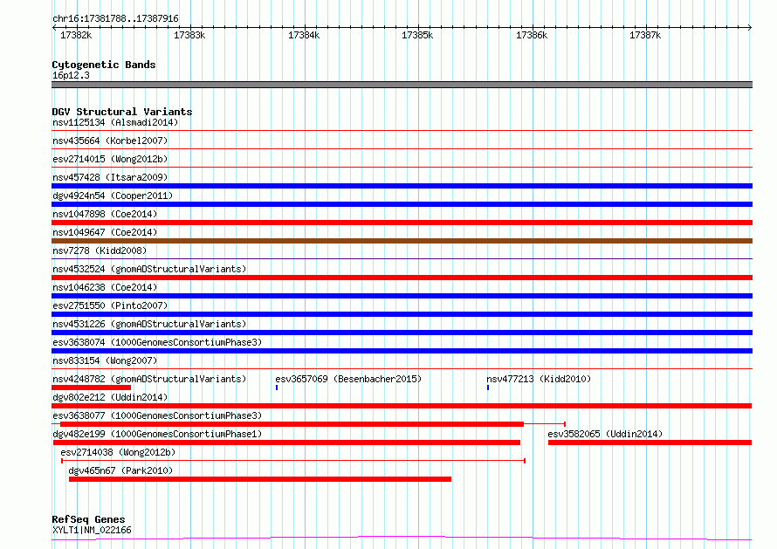777x549 pixels.
Task: Select the brown bar of nsv1049647 (Coe2014)
Action: (x=402, y=241)
